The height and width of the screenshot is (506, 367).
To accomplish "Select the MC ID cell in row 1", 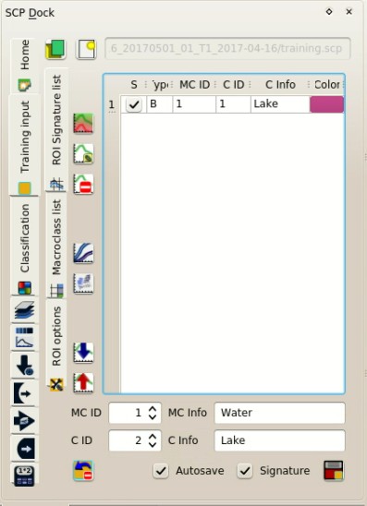I will point(194,104).
